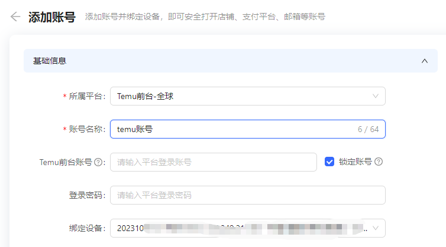Click the Temu前台账号 field label

click(65, 162)
